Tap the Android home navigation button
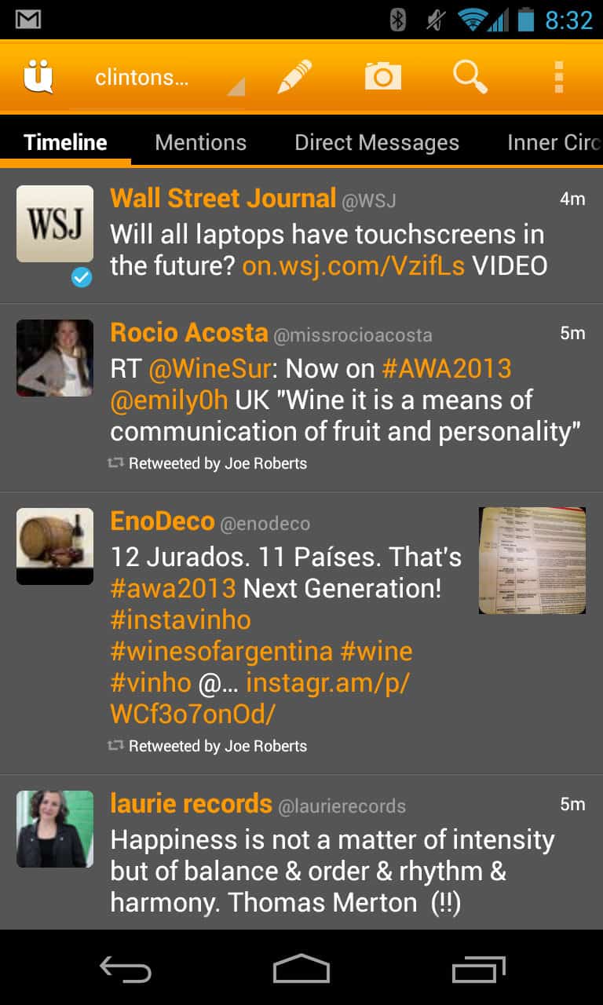603x1005 pixels. click(301, 970)
